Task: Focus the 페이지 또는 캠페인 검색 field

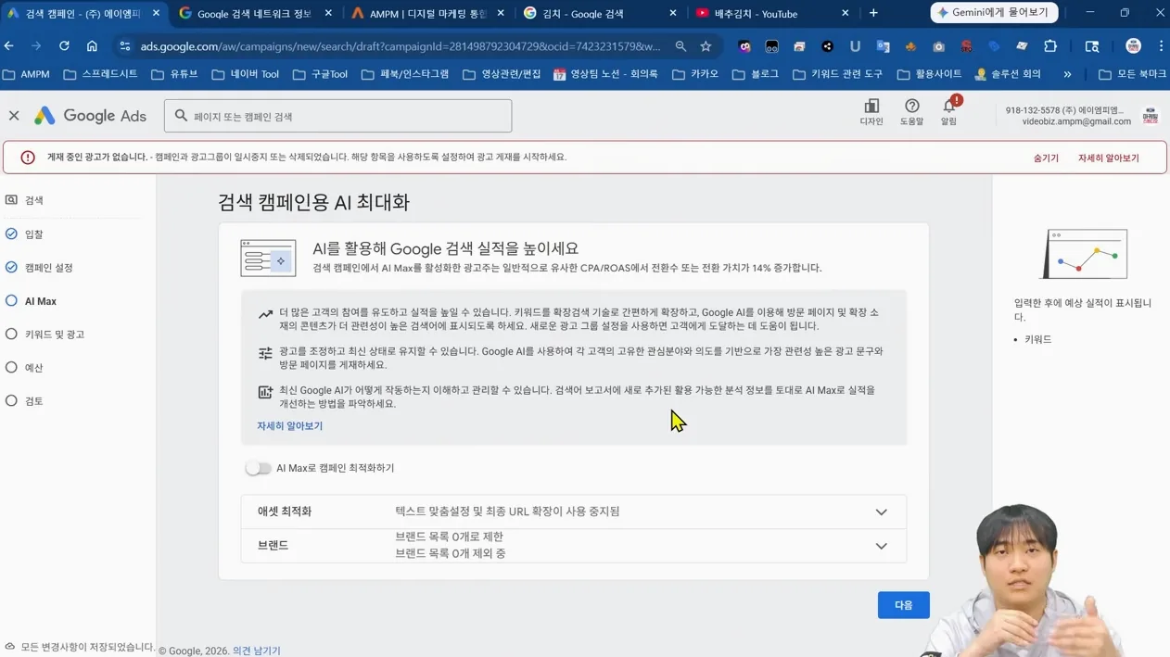Action: coord(338,116)
